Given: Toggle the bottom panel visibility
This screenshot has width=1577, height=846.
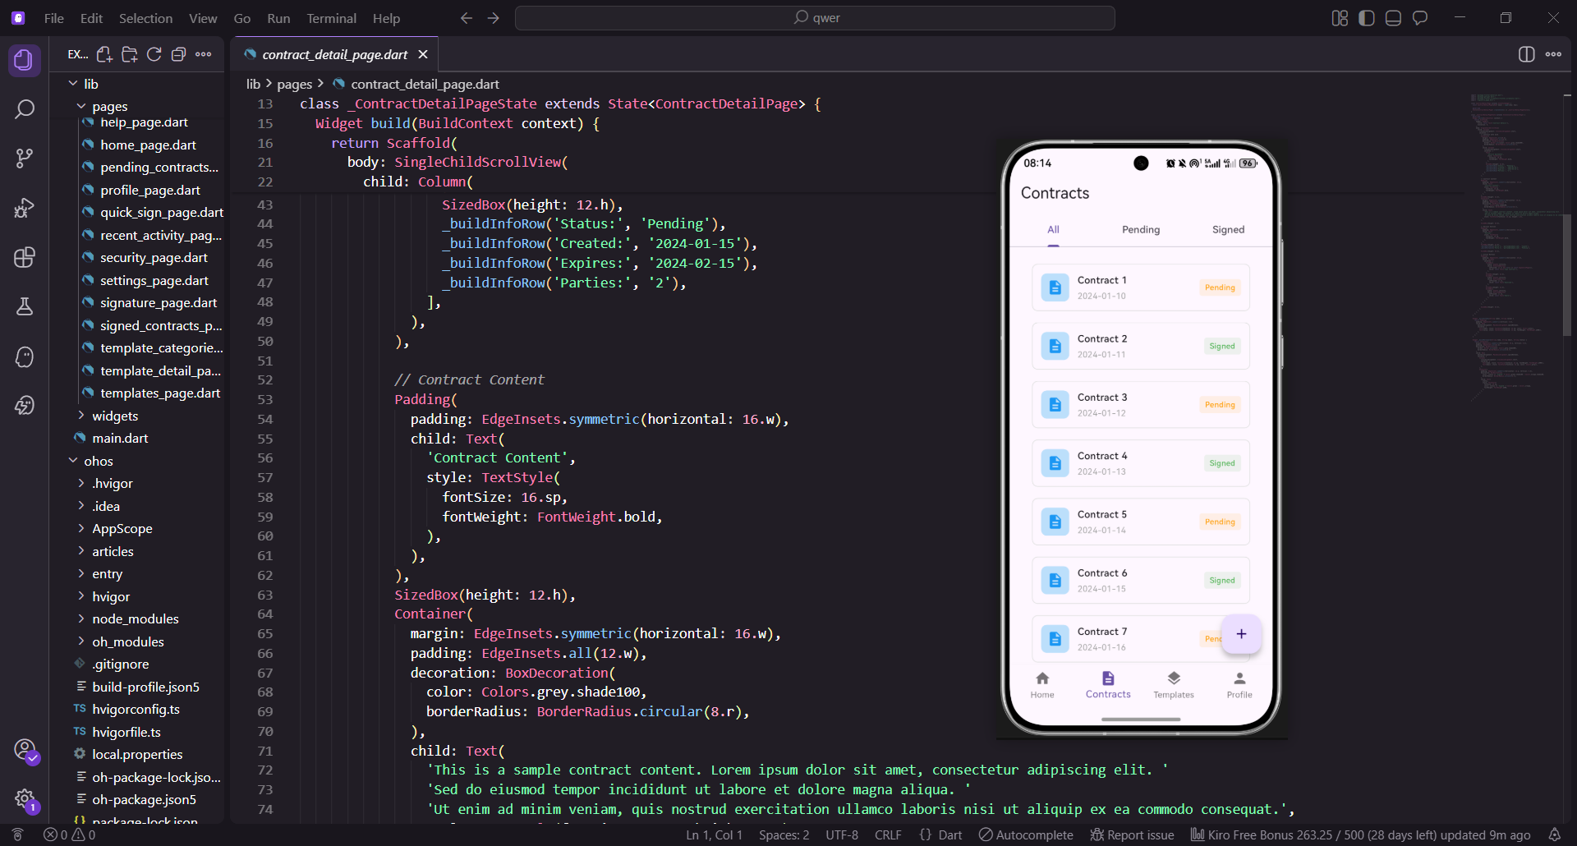Looking at the screenshot, I should click(1393, 18).
